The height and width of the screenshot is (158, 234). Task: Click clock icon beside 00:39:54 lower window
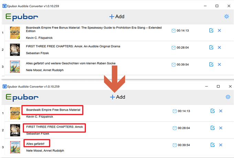(x=174, y=145)
